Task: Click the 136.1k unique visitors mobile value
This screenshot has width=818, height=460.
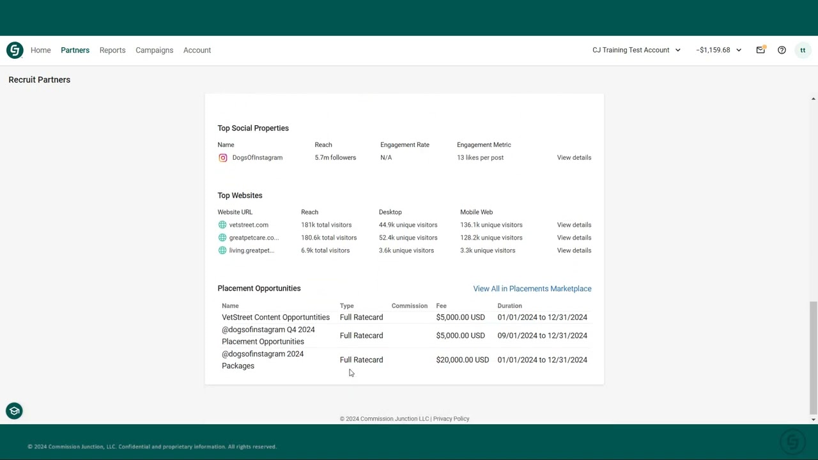Action: tap(491, 225)
